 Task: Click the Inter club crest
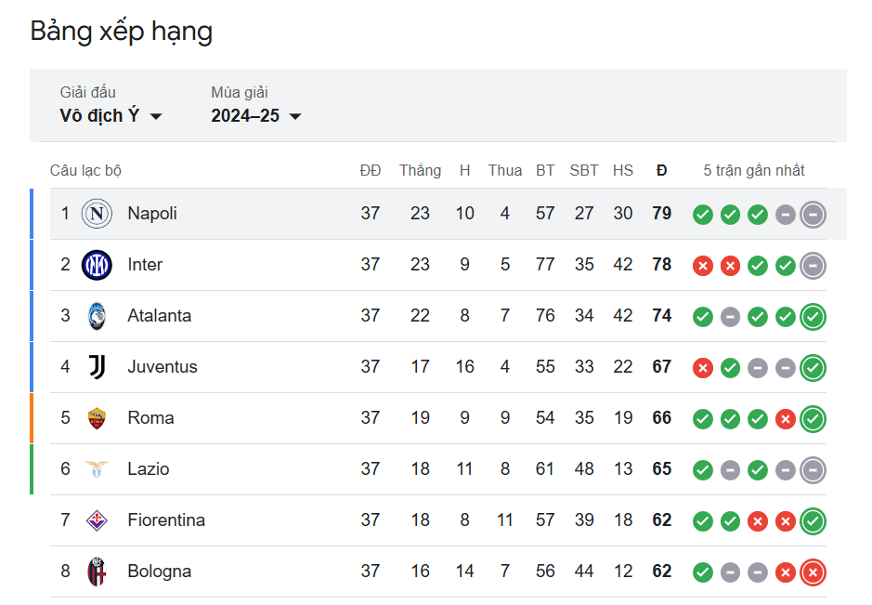pos(97,265)
